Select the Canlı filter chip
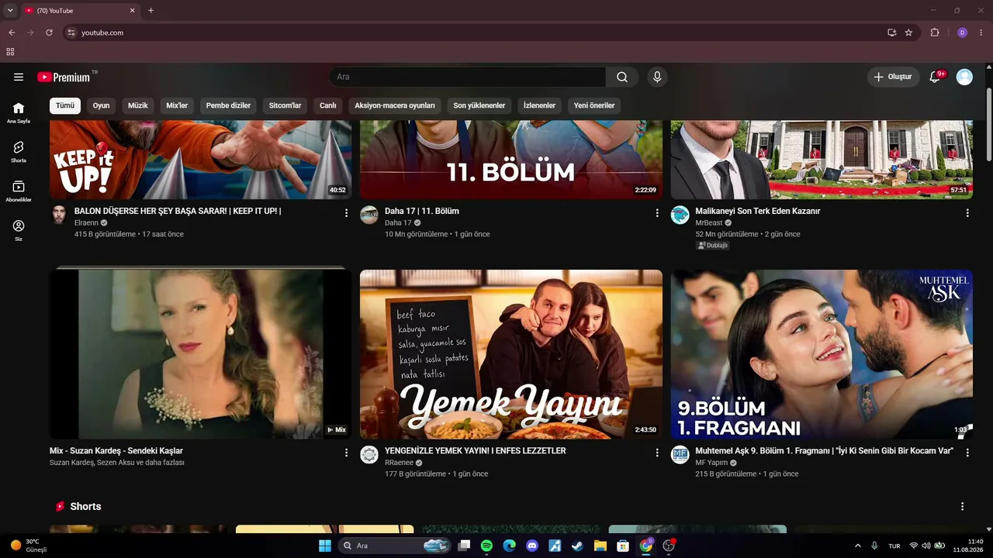The width and height of the screenshot is (993, 558). click(328, 105)
